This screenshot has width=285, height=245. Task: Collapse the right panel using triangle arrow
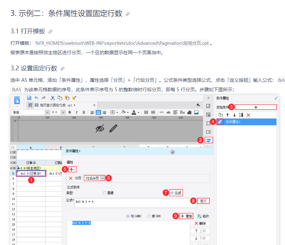click(x=208, y=98)
